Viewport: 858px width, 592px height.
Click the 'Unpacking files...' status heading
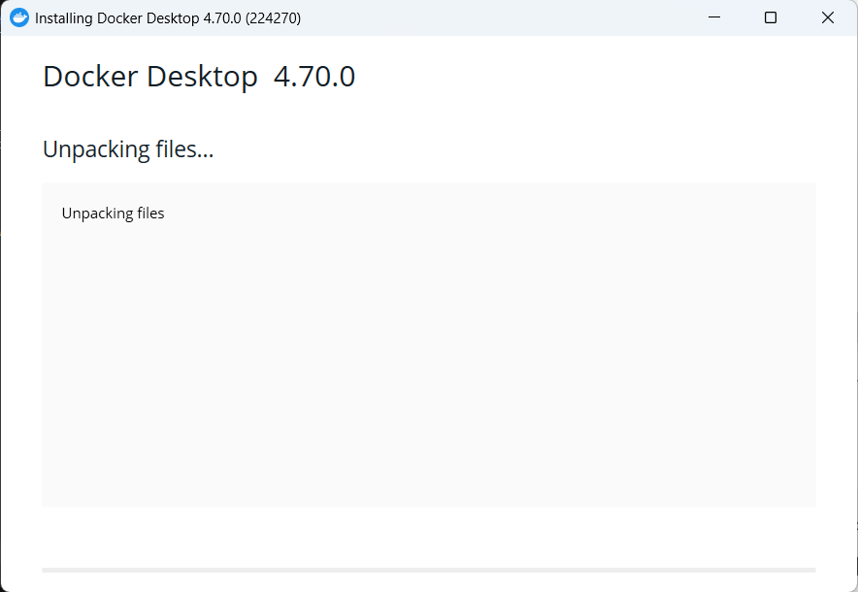pyautogui.click(x=128, y=149)
